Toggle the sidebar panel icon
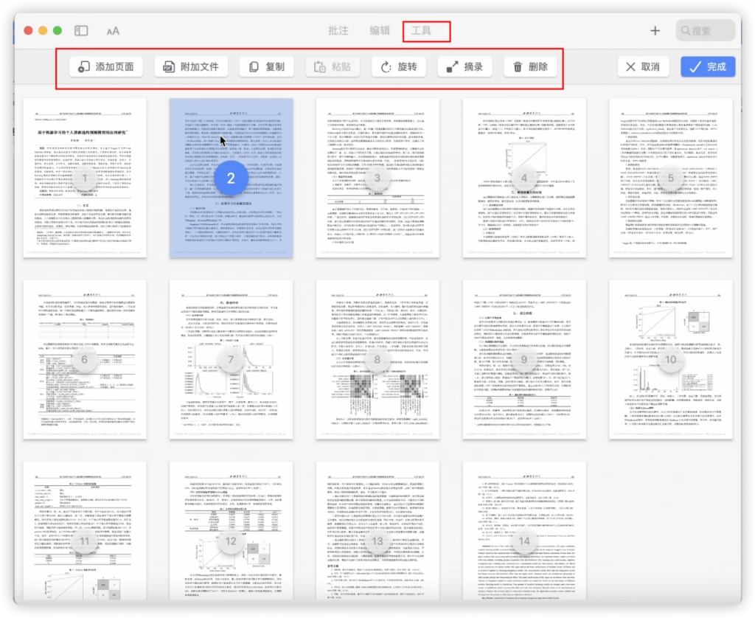The image size is (755, 618). pos(81,31)
